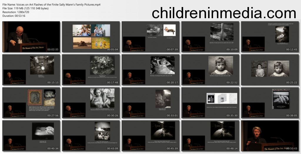Pick the 00:35:30 frame thumbnail
The image size is (301, 154).
(210, 103)
